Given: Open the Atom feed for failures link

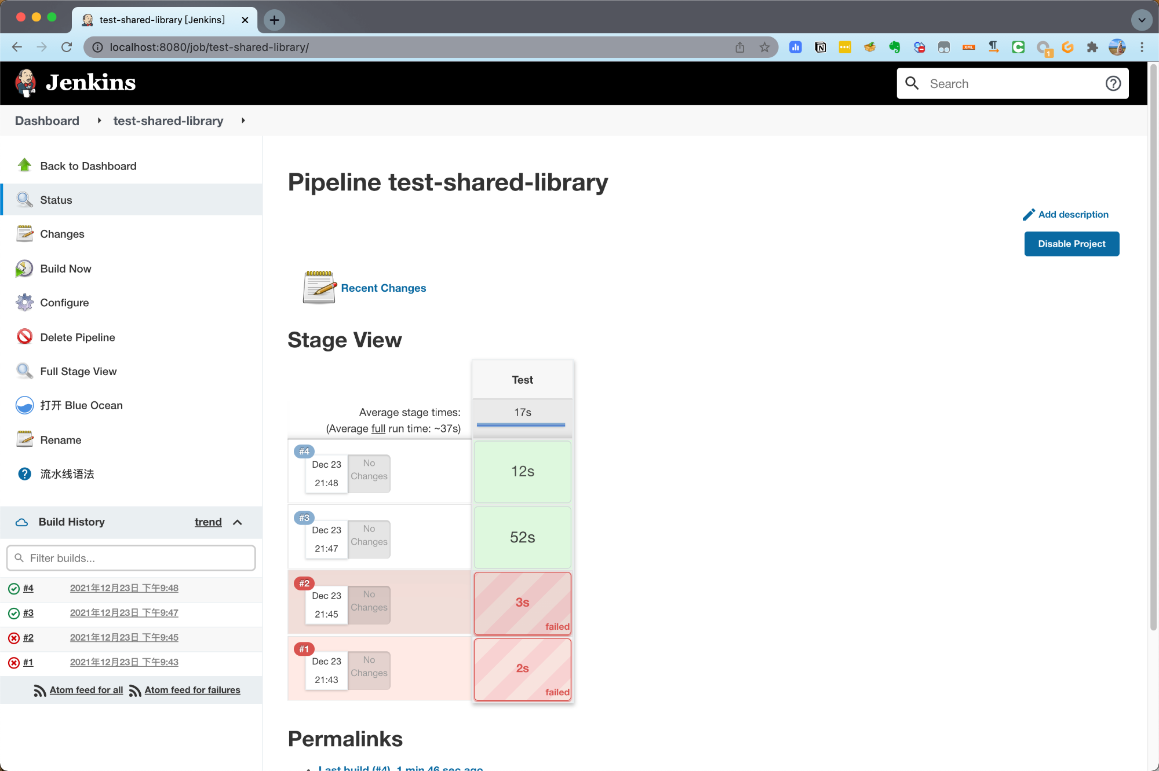Looking at the screenshot, I should pos(192,690).
